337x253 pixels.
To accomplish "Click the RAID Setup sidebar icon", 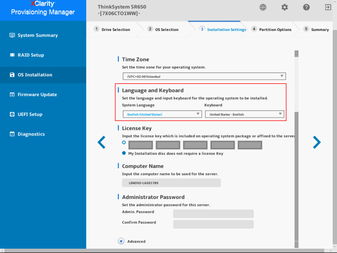I will (x=12, y=55).
